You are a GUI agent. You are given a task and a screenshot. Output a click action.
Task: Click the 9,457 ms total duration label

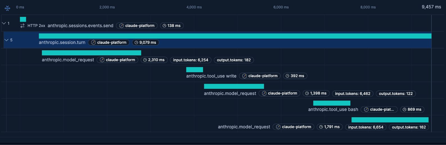[431, 7]
